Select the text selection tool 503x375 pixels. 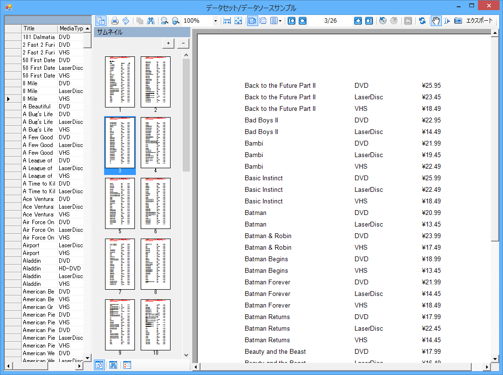pyautogui.click(x=447, y=21)
